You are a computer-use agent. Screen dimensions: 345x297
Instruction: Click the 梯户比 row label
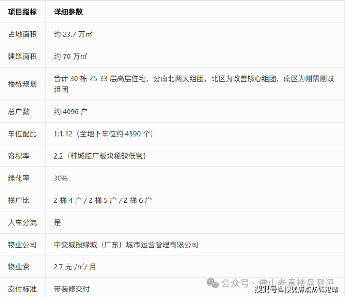19,200
